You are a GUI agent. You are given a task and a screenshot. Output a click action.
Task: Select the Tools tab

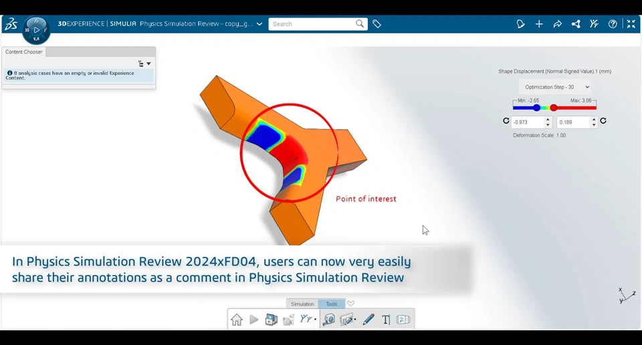[x=331, y=304]
